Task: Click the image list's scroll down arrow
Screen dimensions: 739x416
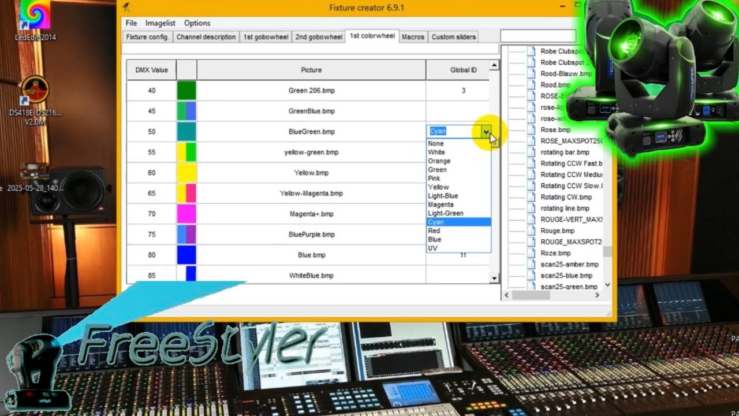Action: tap(607, 285)
